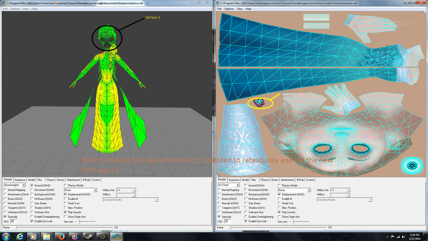
Task: Switch to Model tab in the BoneWeights window
Action: (31, 180)
